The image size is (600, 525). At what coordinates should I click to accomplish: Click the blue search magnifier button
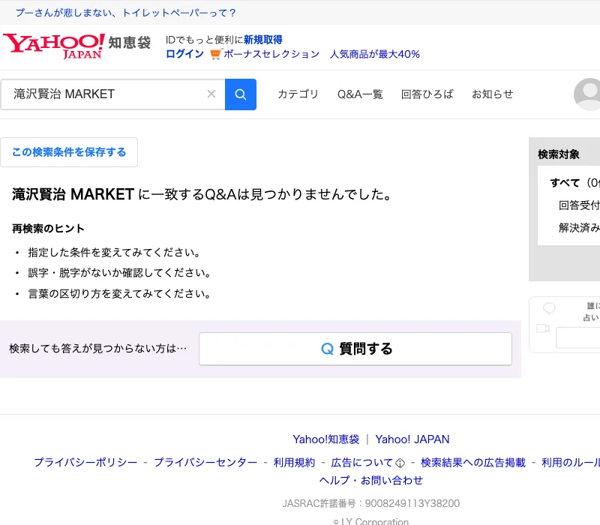pos(240,94)
